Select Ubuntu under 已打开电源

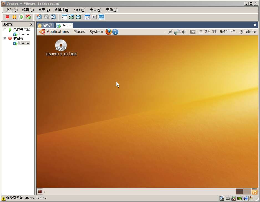tap(21, 34)
